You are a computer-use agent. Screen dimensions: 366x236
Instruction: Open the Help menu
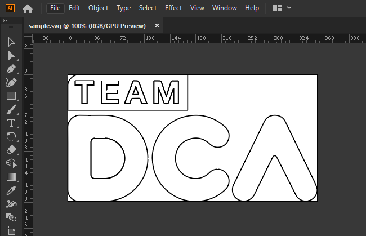(252, 8)
